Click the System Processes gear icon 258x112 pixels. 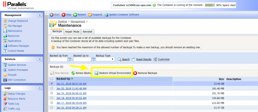[x=5, y=70]
